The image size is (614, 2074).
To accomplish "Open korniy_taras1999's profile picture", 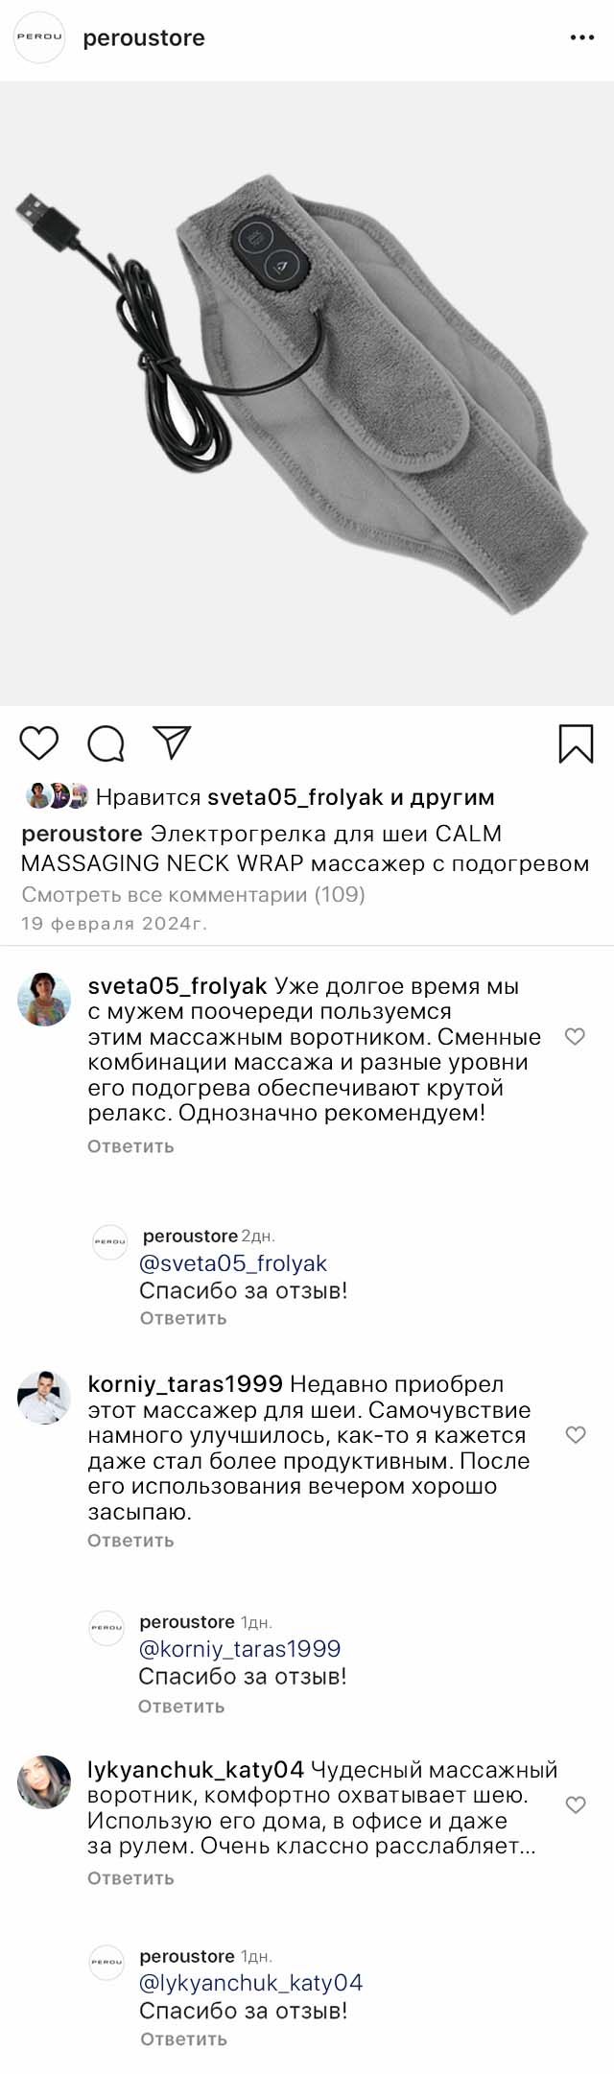I will 44,1398.
